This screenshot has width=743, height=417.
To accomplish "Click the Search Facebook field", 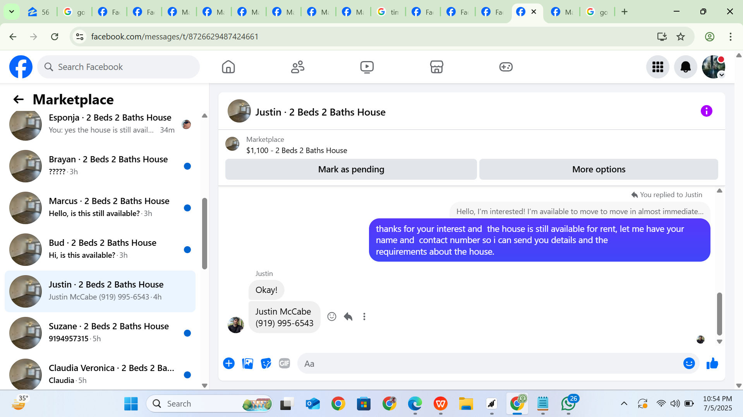I will point(118,67).
